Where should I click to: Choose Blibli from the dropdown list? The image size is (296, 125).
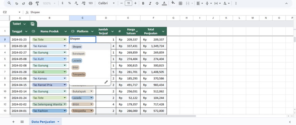[x=75, y=67]
